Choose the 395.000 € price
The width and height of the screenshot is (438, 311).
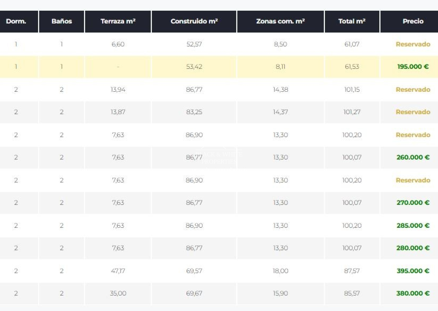[x=413, y=271]
